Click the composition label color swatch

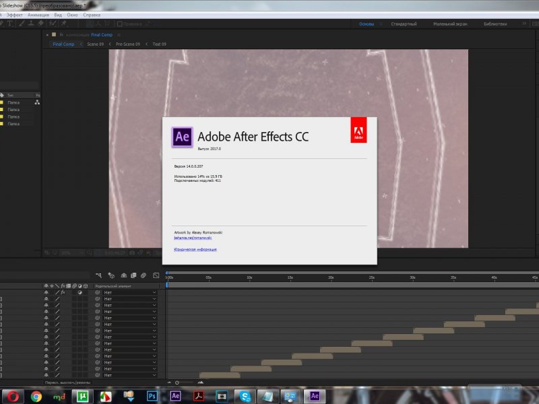coord(54,35)
